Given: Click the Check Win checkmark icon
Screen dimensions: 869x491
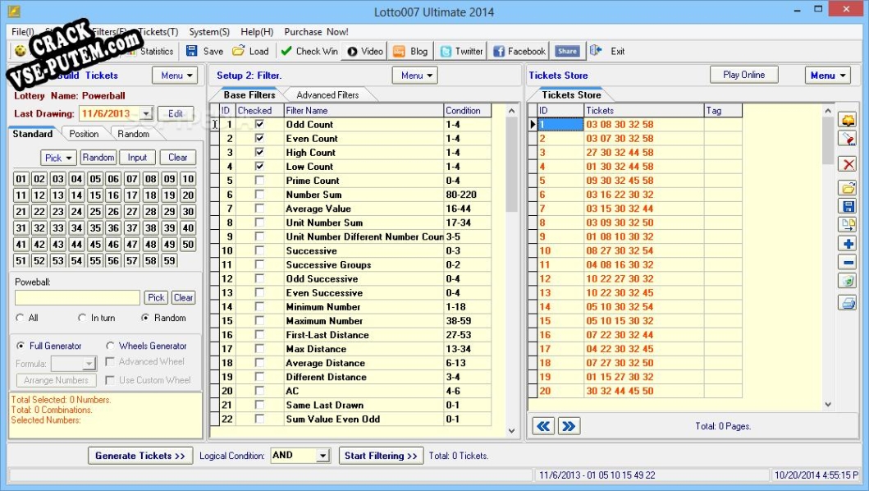Looking at the screenshot, I should click(286, 51).
